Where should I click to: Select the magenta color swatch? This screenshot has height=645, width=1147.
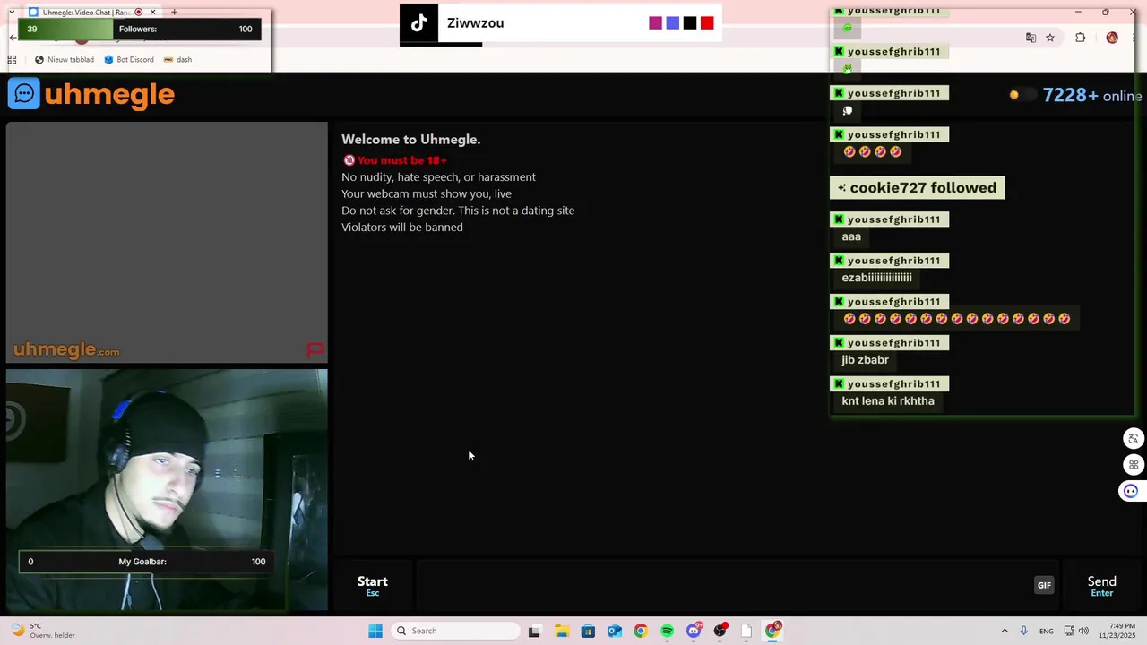pyautogui.click(x=656, y=23)
